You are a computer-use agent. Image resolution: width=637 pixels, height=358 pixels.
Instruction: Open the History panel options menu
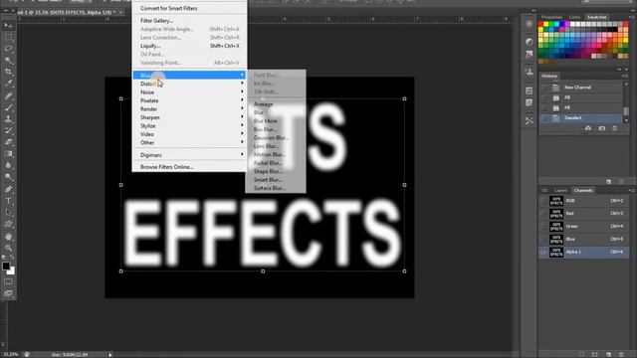coord(624,76)
